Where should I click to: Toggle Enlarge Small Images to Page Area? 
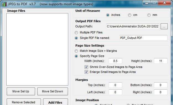pos(86,72)
